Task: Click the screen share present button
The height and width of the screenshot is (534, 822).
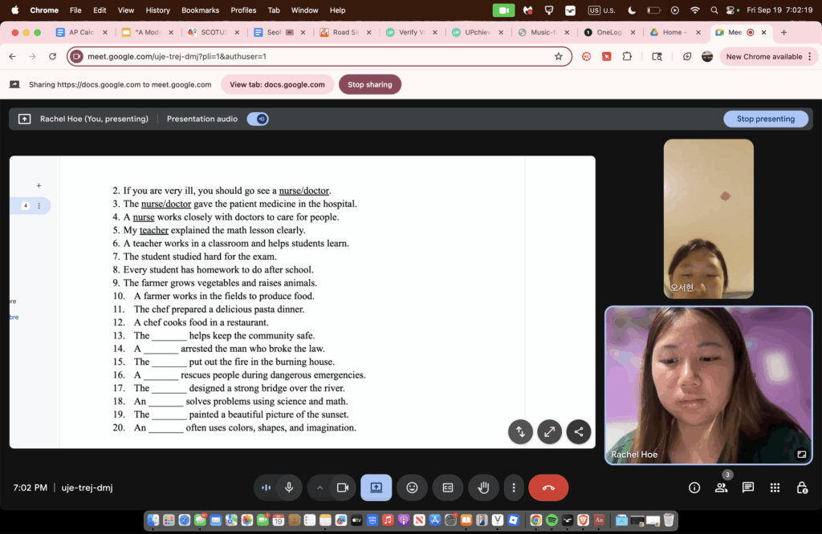Action: [x=376, y=487]
